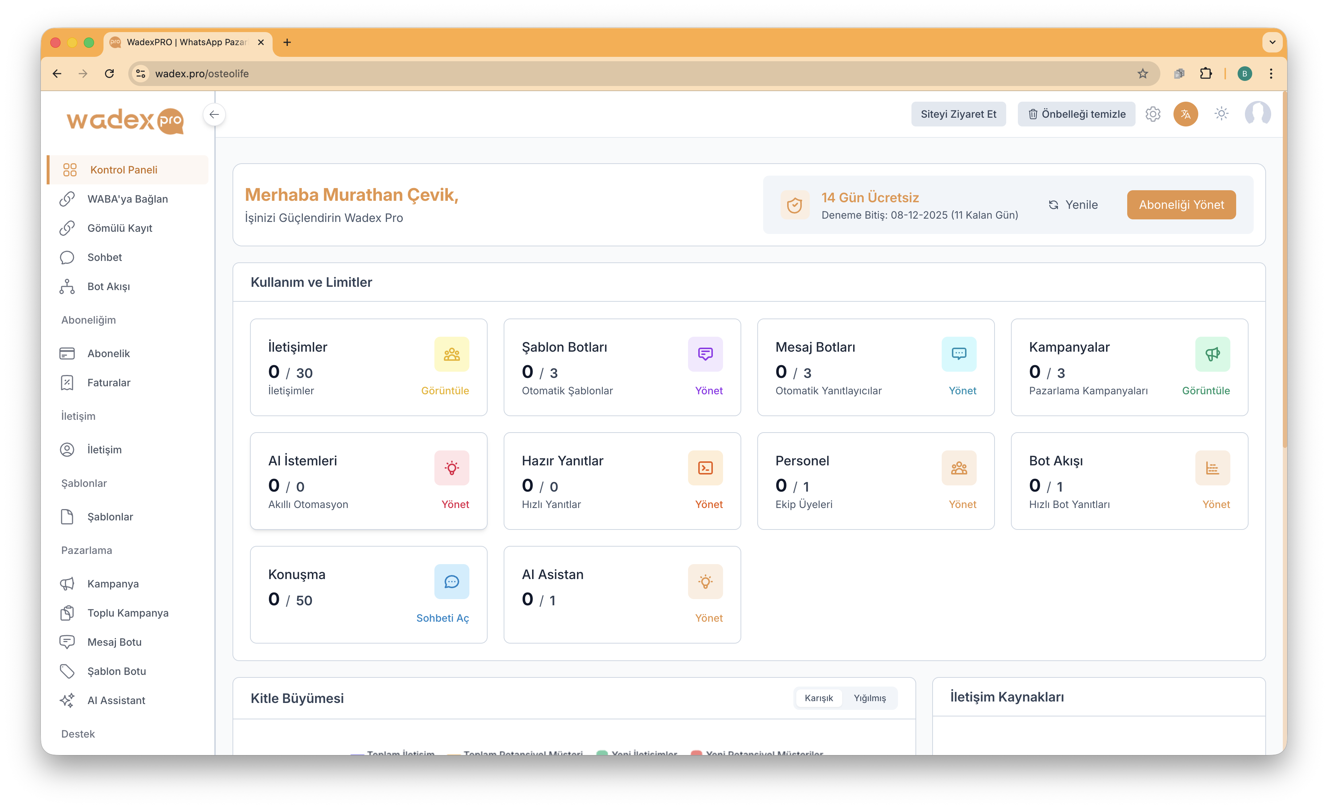Select the Mesaj Botu sidebar icon
1328x809 pixels.
67,642
